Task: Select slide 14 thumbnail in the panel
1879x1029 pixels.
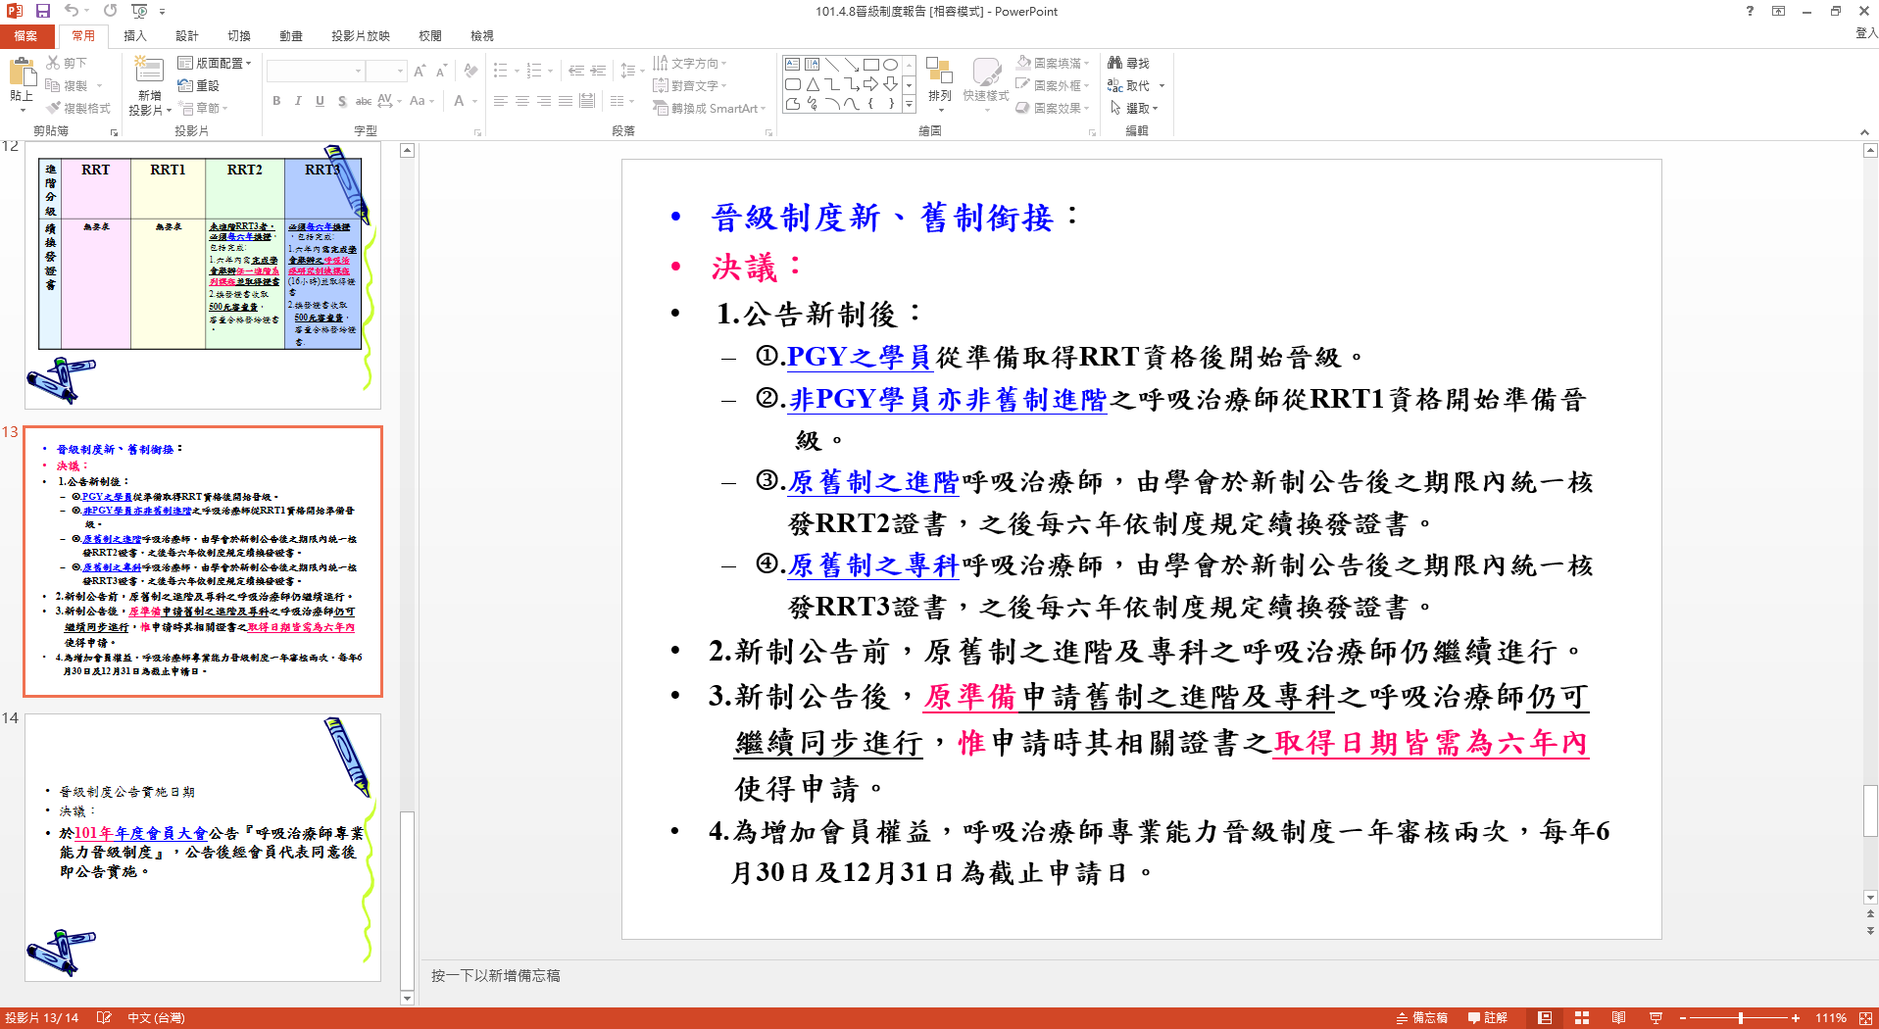Action: point(203,847)
